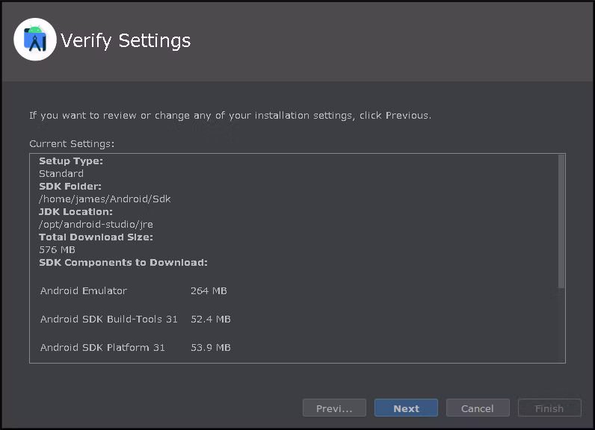The height and width of the screenshot is (430, 595).
Task: Select Android SDK Platform 31 row
Action: [135, 348]
